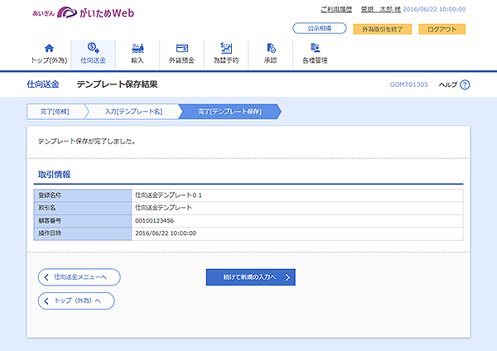Click the header timestamp 2016/06/22 10:00:00
497x351 pixels.
(x=434, y=9)
